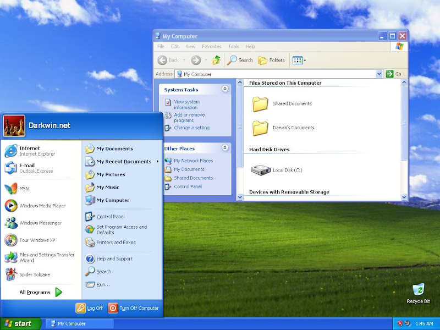Image resolution: width=440 pixels, height=330 pixels.
Task: Start Windows Messenger
Action: 40,223
